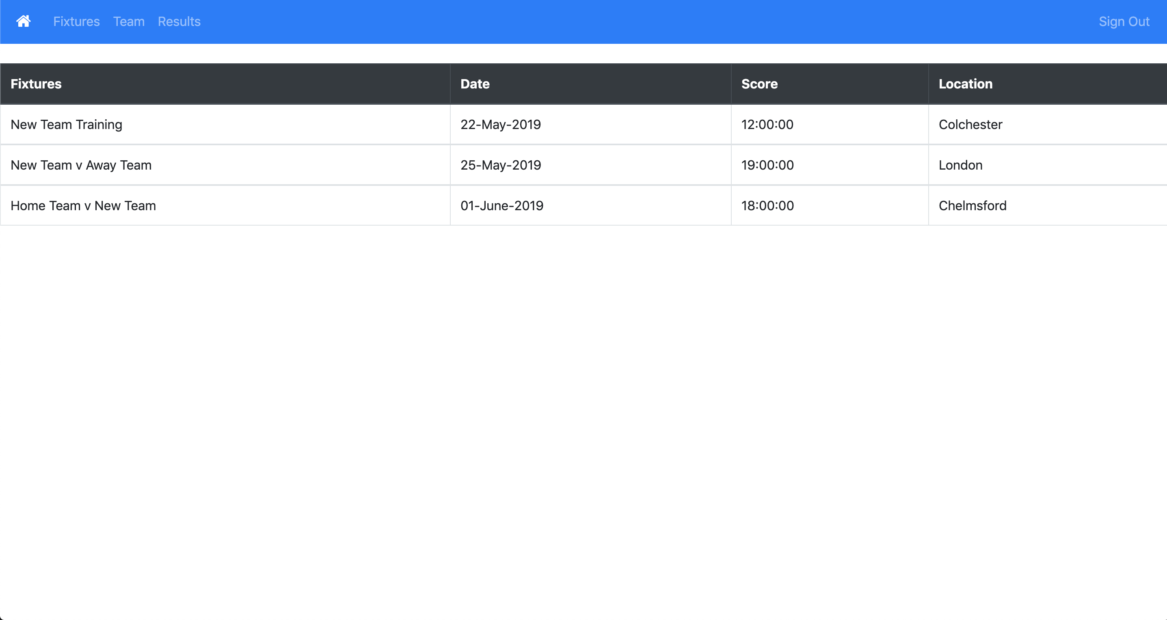This screenshot has height=620, width=1167.
Task: Click the Colchester location cell
Action: point(970,125)
